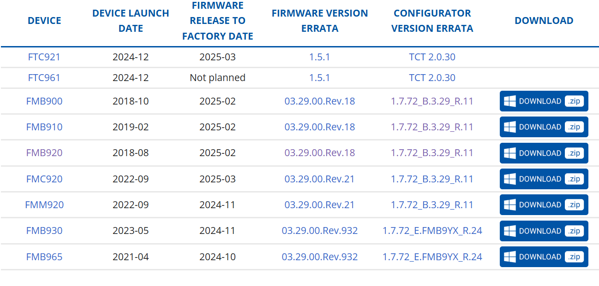The height and width of the screenshot is (286, 599).
Task: View firmware errata 1.5.1 for FTC921
Action: [320, 57]
